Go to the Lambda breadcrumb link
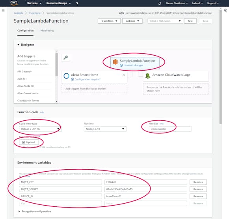The image size is (229, 219). pos(18,13)
